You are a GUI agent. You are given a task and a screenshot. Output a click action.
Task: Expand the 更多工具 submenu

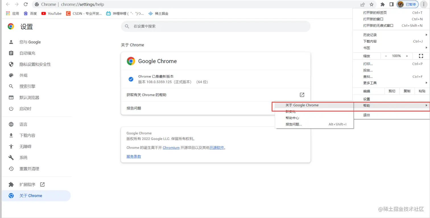pyautogui.click(x=391, y=83)
